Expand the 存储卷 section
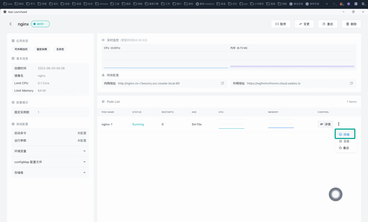The width and height of the screenshot is (368, 222). (x=50, y=173)
